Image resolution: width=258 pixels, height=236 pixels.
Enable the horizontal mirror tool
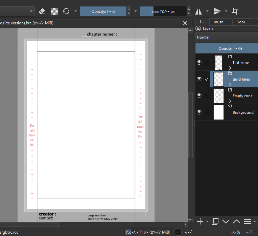198,11
